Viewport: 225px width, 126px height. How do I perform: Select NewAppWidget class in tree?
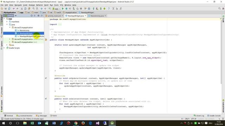point(26,33)
